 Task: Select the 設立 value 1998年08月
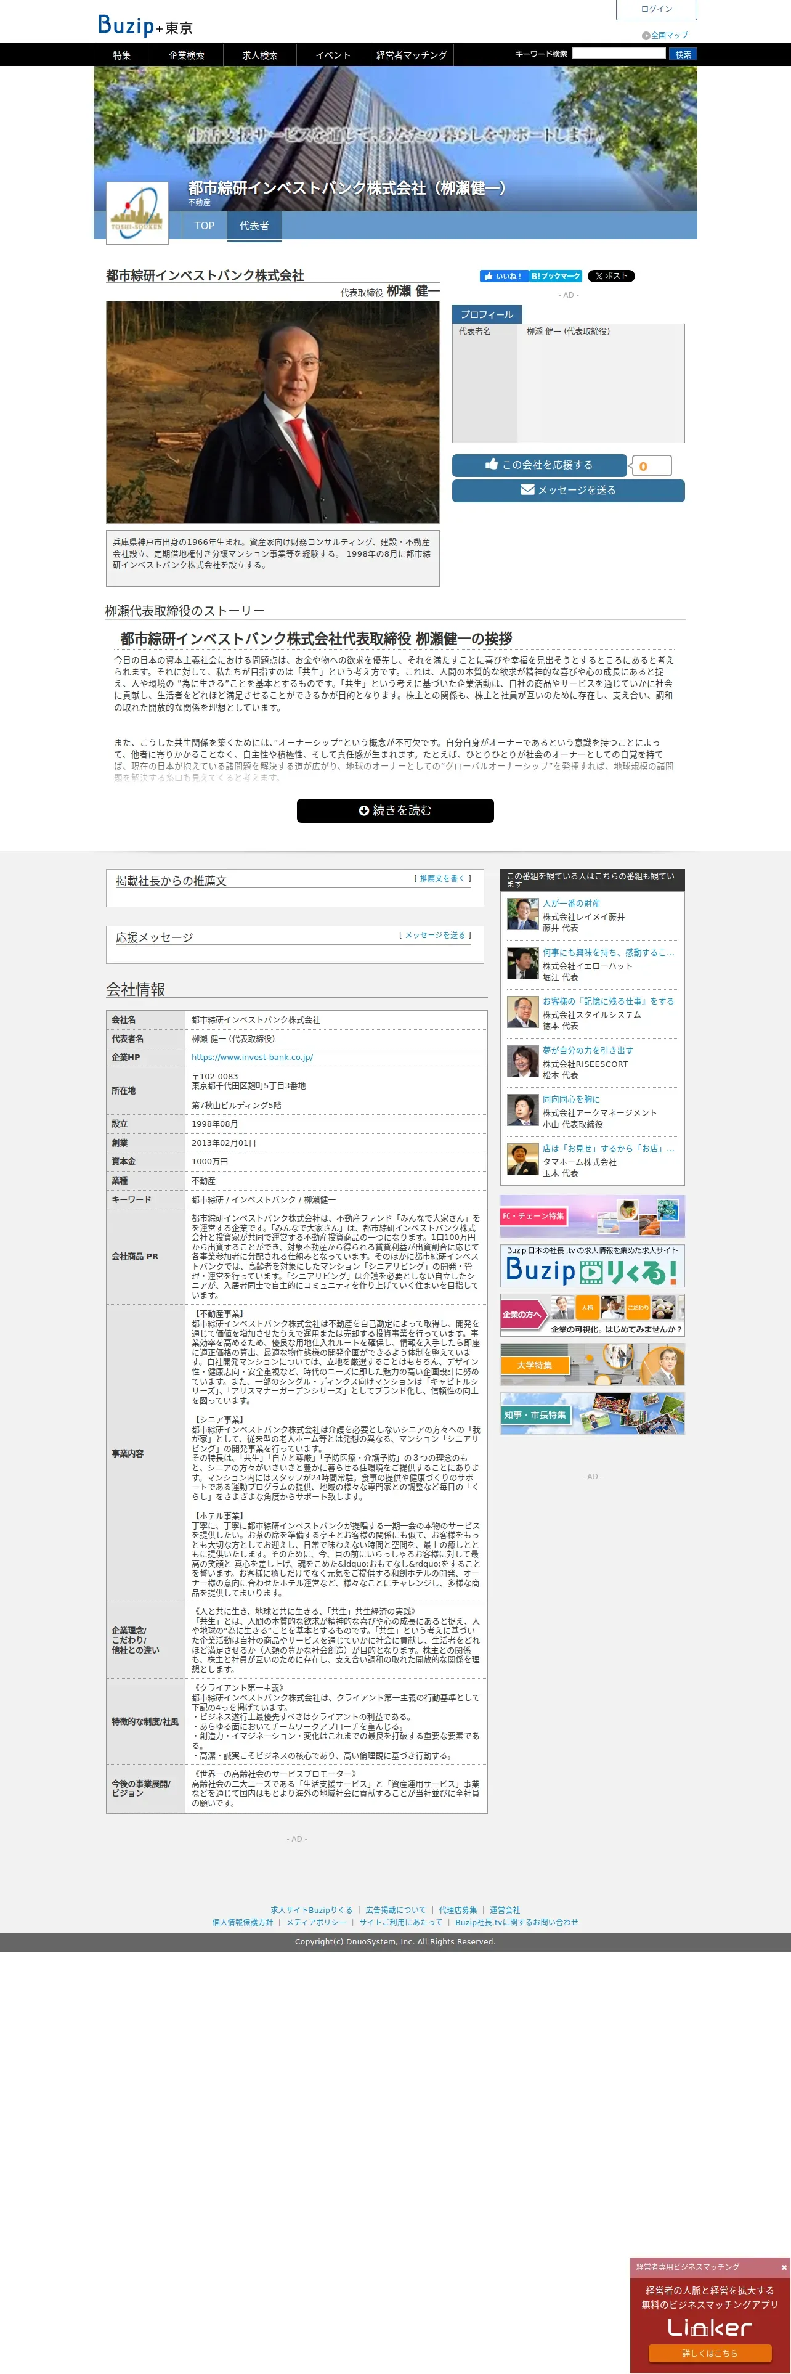click(x=214, y=1124)
